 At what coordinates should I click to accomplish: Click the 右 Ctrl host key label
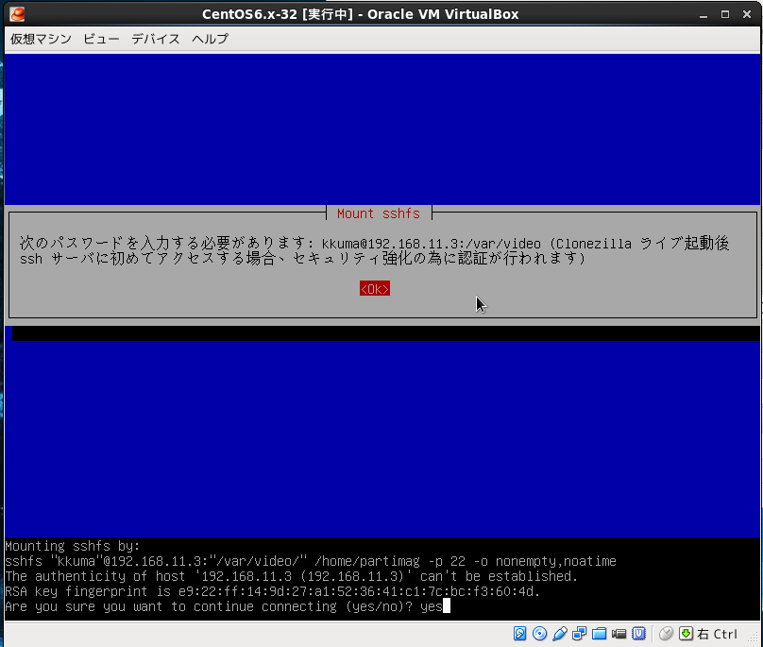[718, 633]
